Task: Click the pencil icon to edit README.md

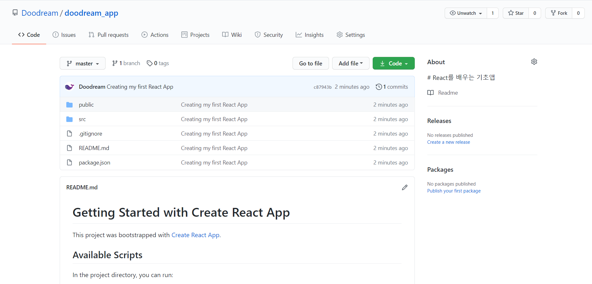Action: pyautogui.click(x=405, y=187)
